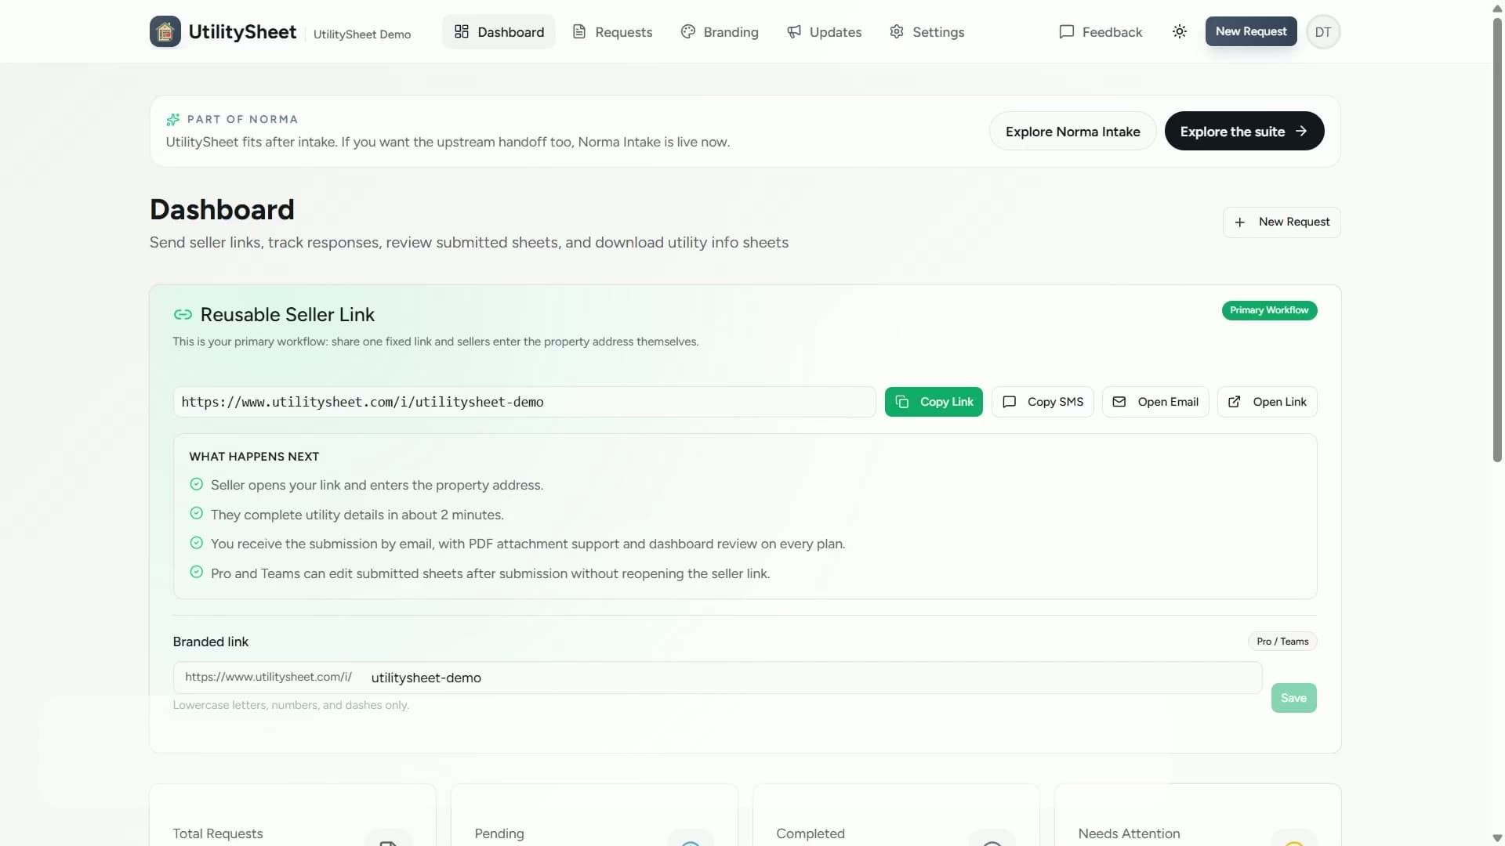Screen dimensions: 1505x846
Task: Click the scrollbar up arrow
Action: click(x=1497, y=8)
